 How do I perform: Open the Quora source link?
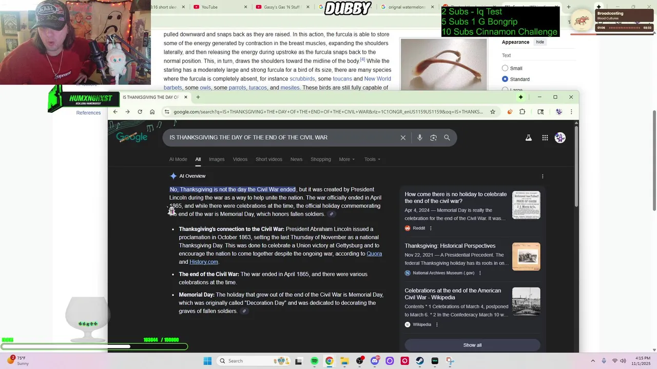pyautogui.click(x=374, y=254)
